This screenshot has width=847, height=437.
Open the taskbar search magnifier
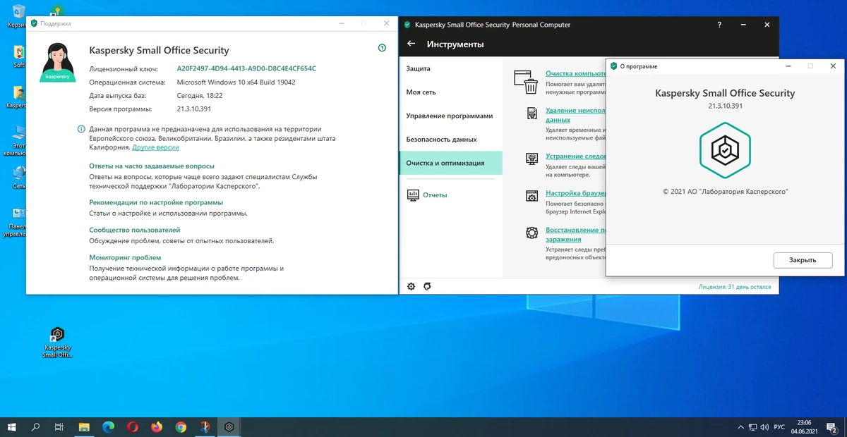pyautogui.click(x=36, y=426)
